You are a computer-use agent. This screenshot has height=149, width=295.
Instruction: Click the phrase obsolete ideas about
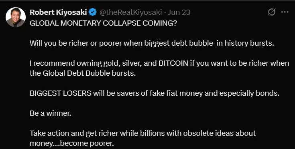(220, 133)
